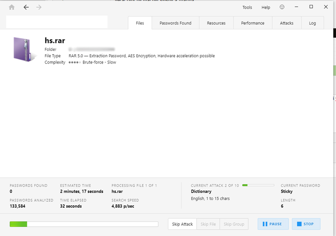
Task: Click the Skip File button
Action: (x=208, y=224)
